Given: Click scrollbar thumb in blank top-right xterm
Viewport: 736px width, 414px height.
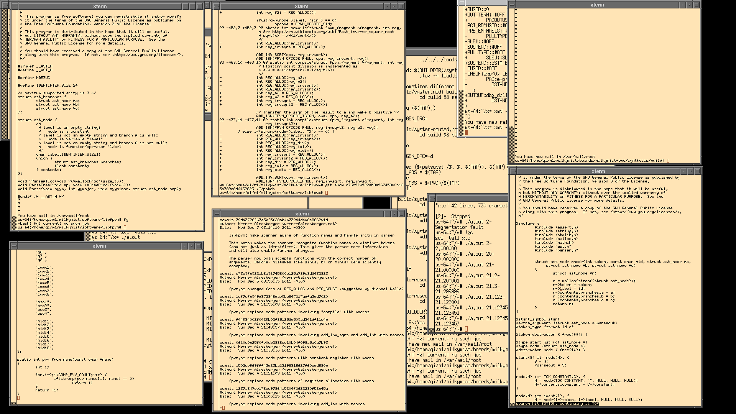Looking at the screenshot, I should coord(511,144).
